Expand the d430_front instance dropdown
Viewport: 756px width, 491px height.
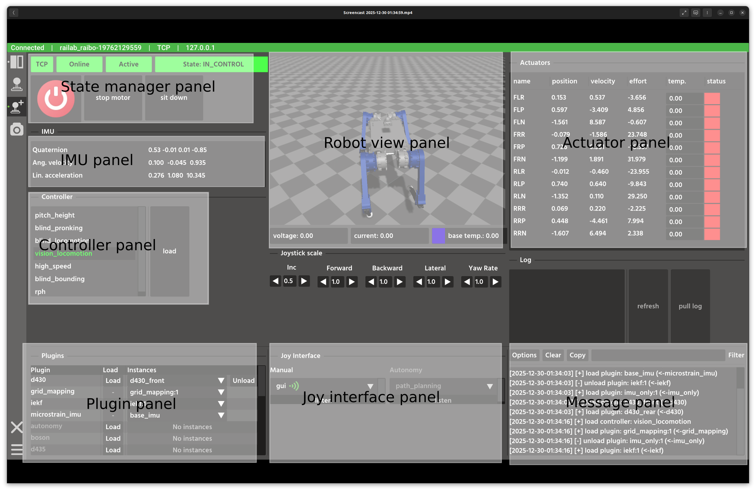coord(221,380)
